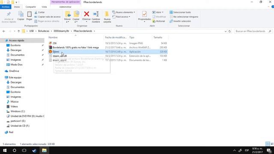Expand the address bar history dropdown
Image resolution: width=274 pixels, height=154 pixels.
226,31
